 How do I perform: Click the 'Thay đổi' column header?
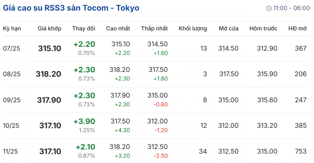click(84, 29)
